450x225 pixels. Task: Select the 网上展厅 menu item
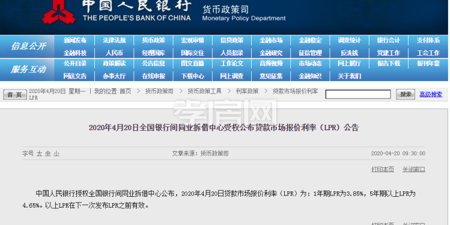[349, 64]
